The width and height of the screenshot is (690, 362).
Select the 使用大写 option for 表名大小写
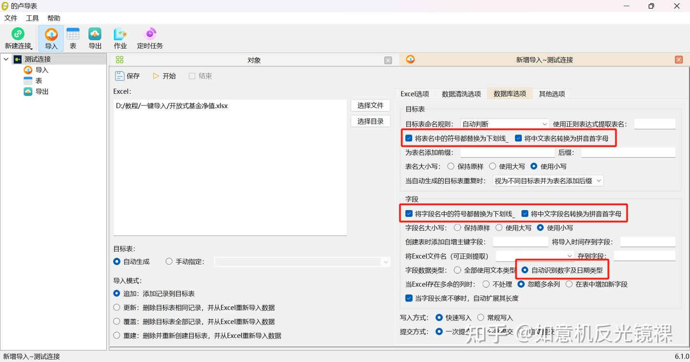492,166
